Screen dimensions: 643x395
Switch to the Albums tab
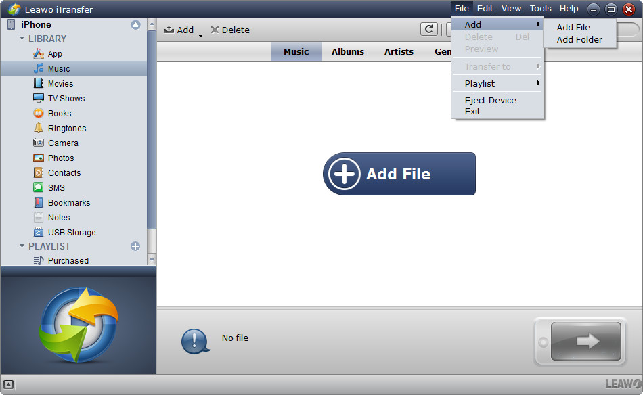347,51
